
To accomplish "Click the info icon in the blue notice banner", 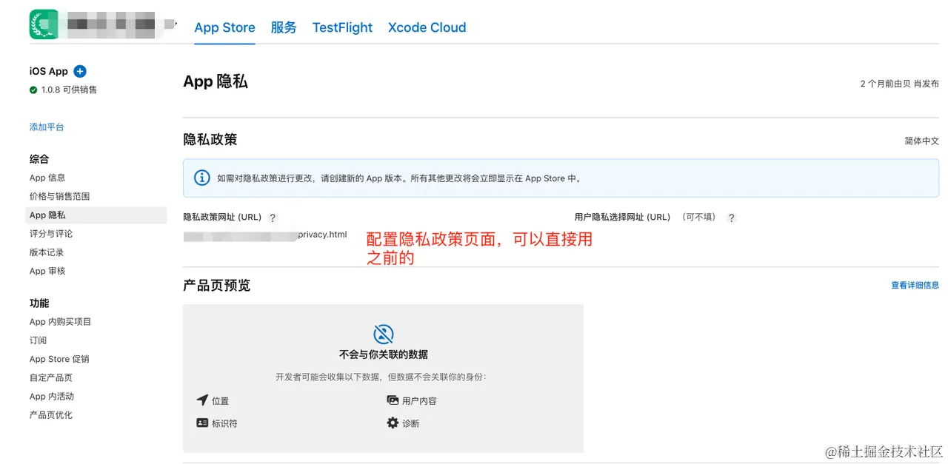I will click(x=201, y=178).
